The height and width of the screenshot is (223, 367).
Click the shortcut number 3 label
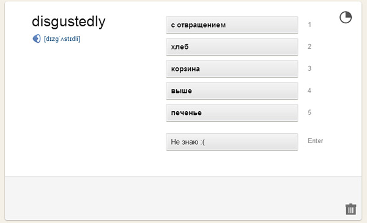(x=310, y=68)
